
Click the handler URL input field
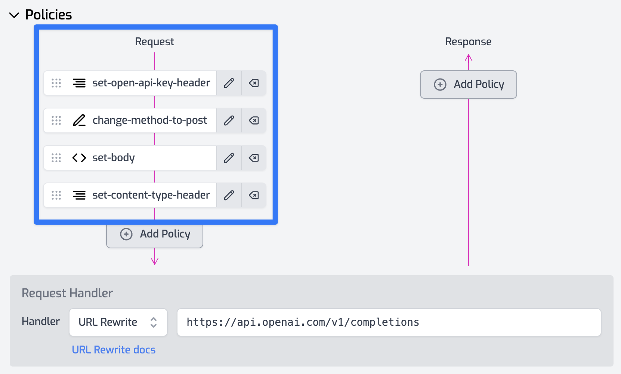[x=389, y=322]
